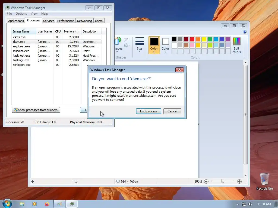
Task: Select the taskhost.exe process row
Action: (56, 56)
